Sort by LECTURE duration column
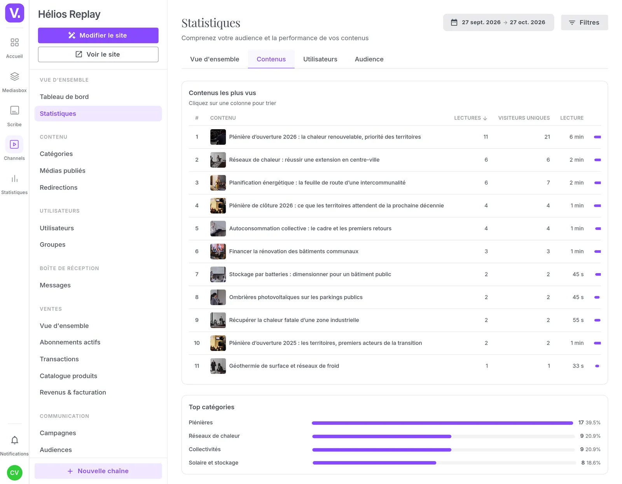 click(571, 118)
